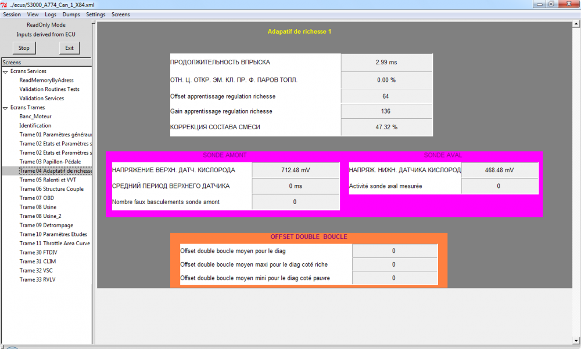Select Trame 05 Ralenti et VVT

[48, 180]
